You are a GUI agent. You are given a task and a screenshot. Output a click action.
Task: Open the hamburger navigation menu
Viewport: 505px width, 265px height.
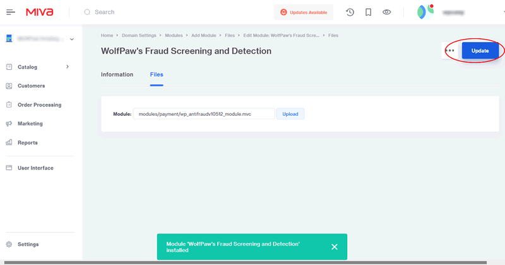pos(10,12)
